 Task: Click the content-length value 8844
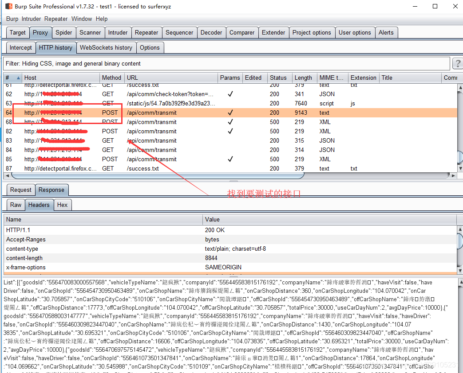click(211, 258)
